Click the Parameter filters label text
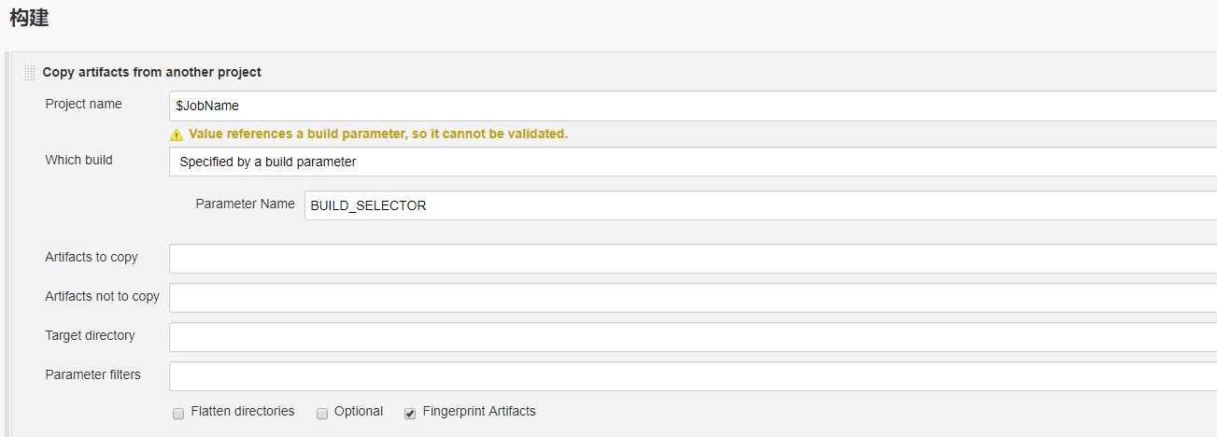The height and width of the screenshot is (437, 1217). [92, 374]
